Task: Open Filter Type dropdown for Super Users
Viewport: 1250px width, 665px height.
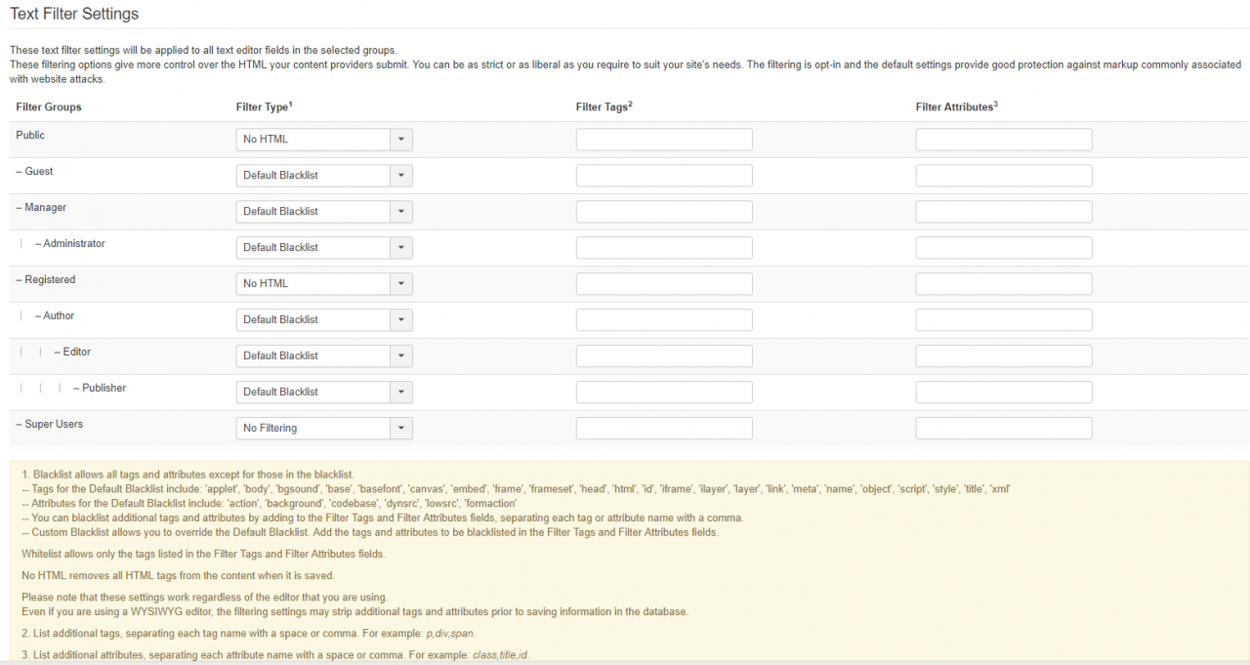Action: [x=324, y=429]
